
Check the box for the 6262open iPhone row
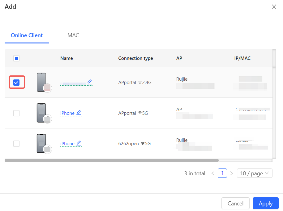(16, 144)
